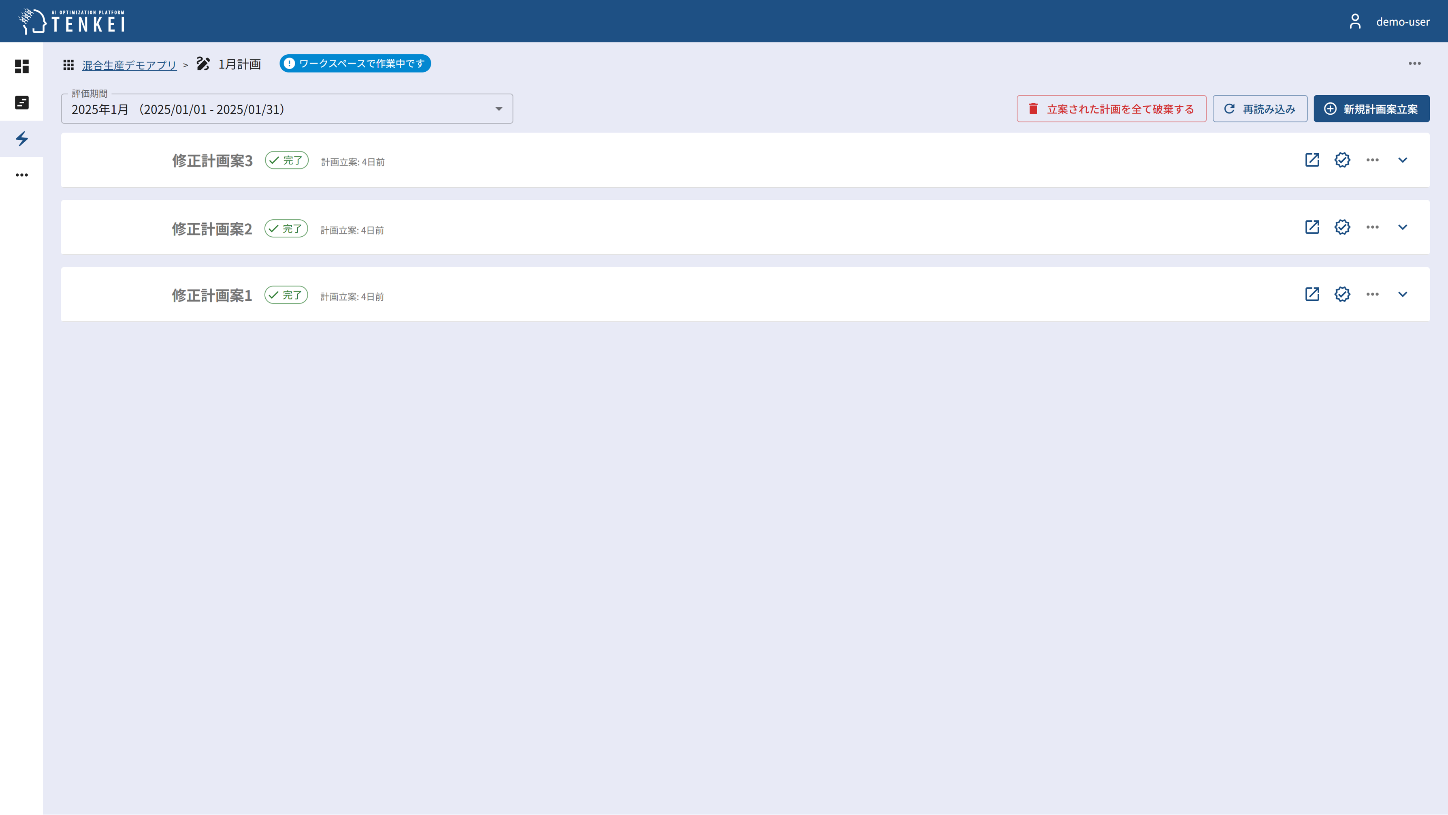Open the three-dot menu for 修正計画案2
This screenshot has height=815, width=1448.
pyautogui.click(x=1372, y=227)
